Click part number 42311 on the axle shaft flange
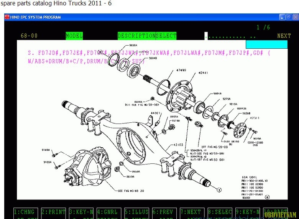 coord(255,118)
